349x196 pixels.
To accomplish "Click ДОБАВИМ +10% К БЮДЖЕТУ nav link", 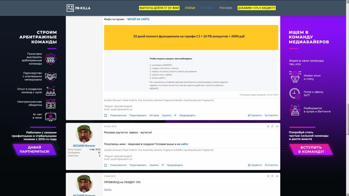I will [257, 8].
